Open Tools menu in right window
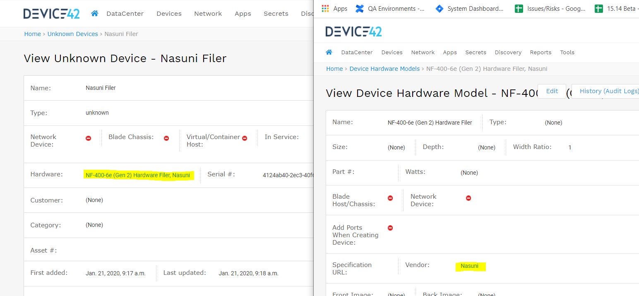 coord(567,53)
